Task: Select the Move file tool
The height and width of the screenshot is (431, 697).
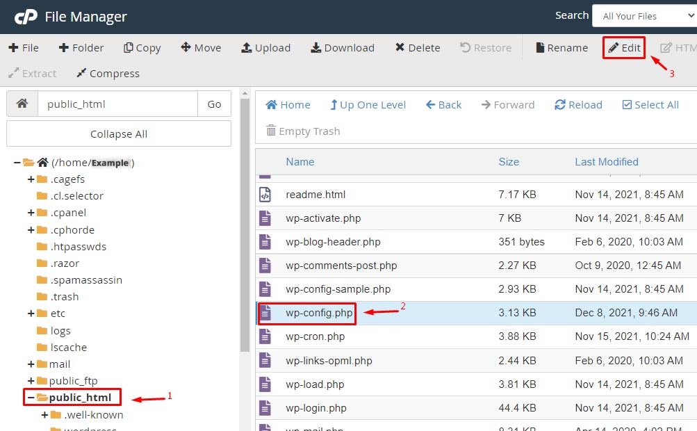Action: click(x=200, y=47)
